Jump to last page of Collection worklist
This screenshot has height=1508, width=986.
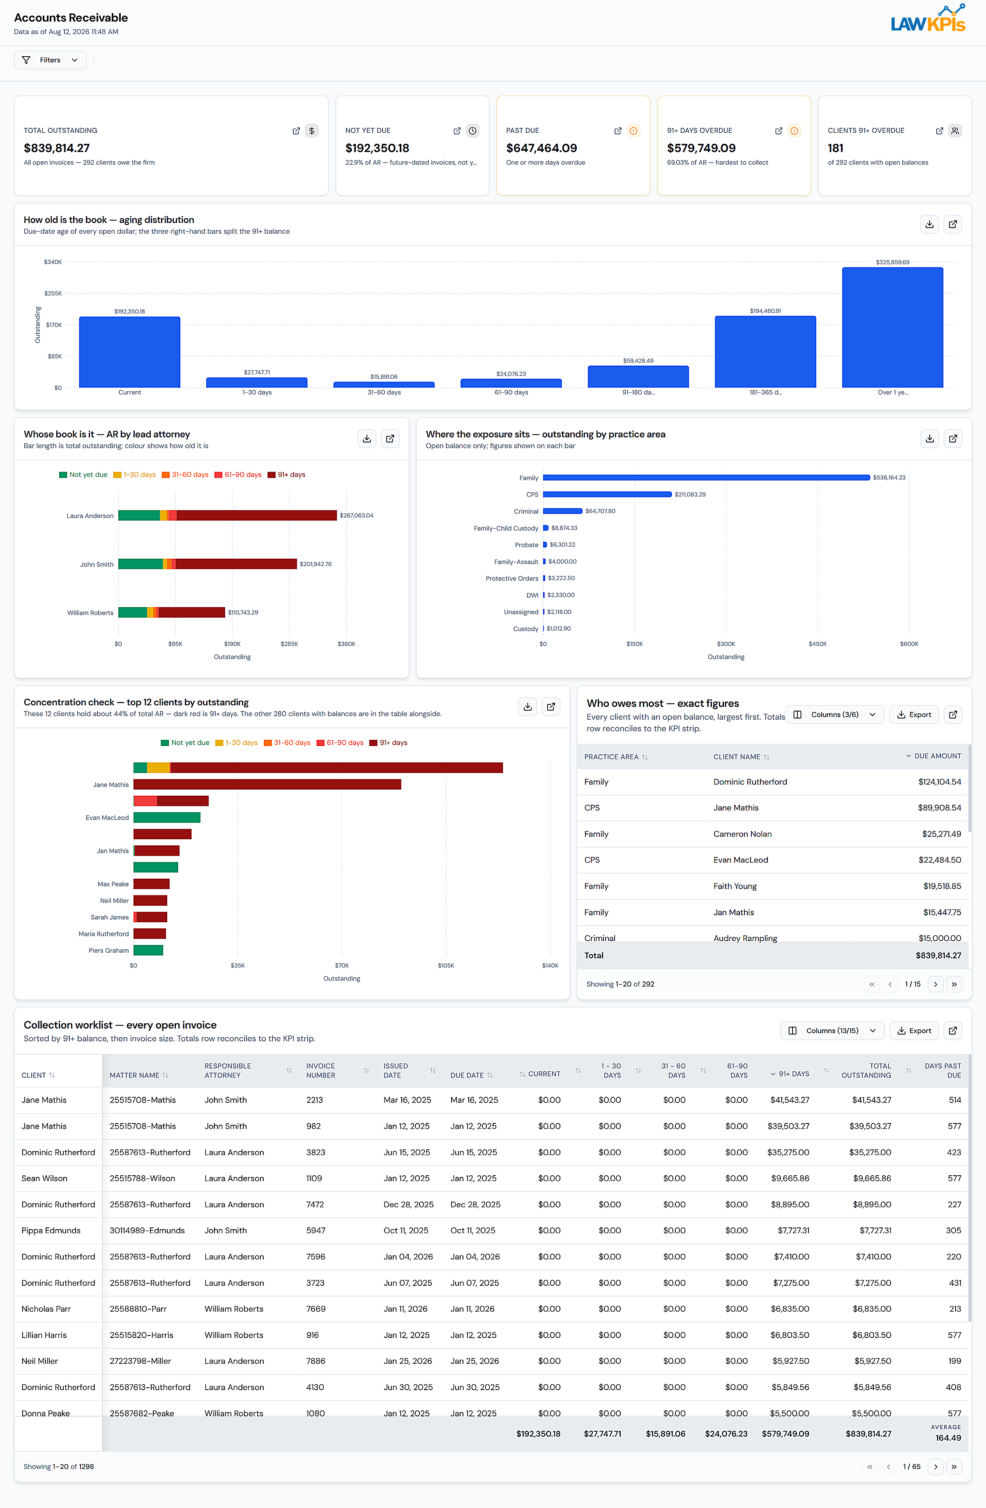pyautogui.click(x=954, y=1467)
